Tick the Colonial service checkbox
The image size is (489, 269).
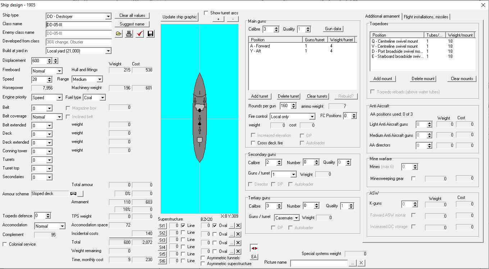pos(5,244)
